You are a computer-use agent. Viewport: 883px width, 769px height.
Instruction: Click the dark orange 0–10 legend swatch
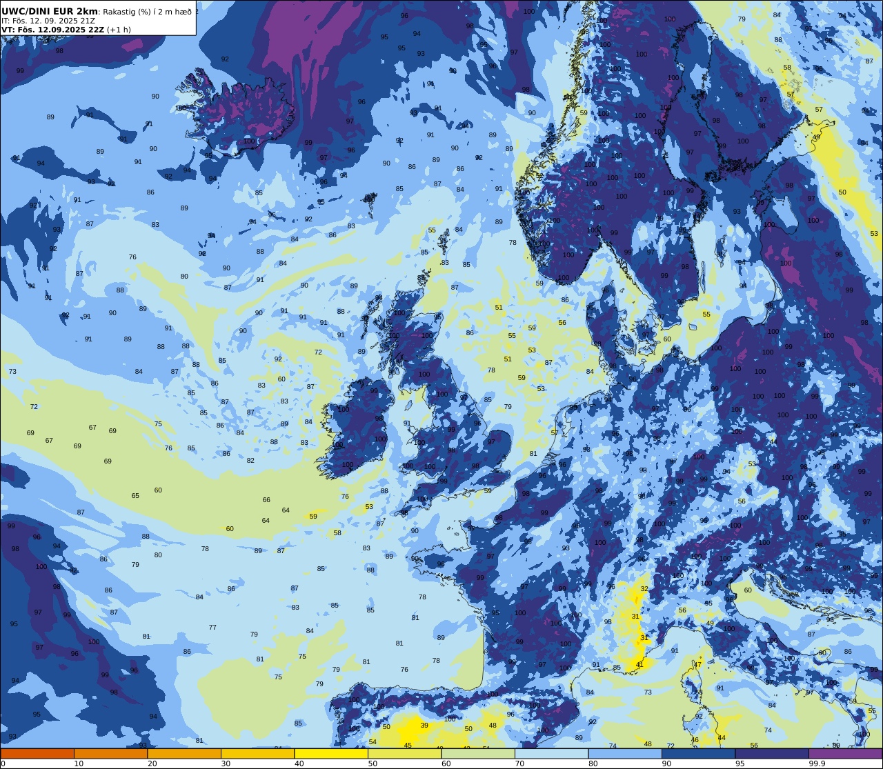click(37, 753)
